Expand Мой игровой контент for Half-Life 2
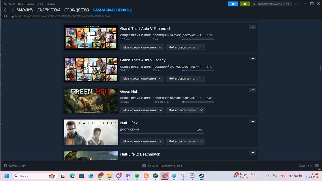 [x=185, y=141]
